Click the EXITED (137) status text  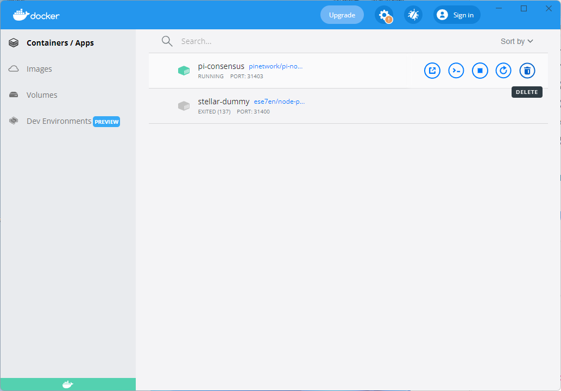pos(215,112)
